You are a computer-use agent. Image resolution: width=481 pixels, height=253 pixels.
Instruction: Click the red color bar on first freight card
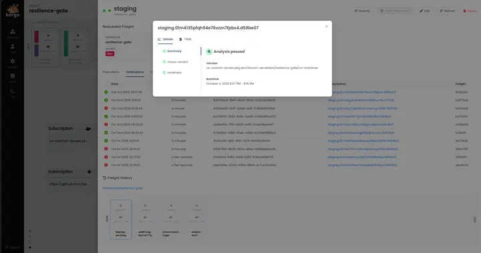coord(37,37)
